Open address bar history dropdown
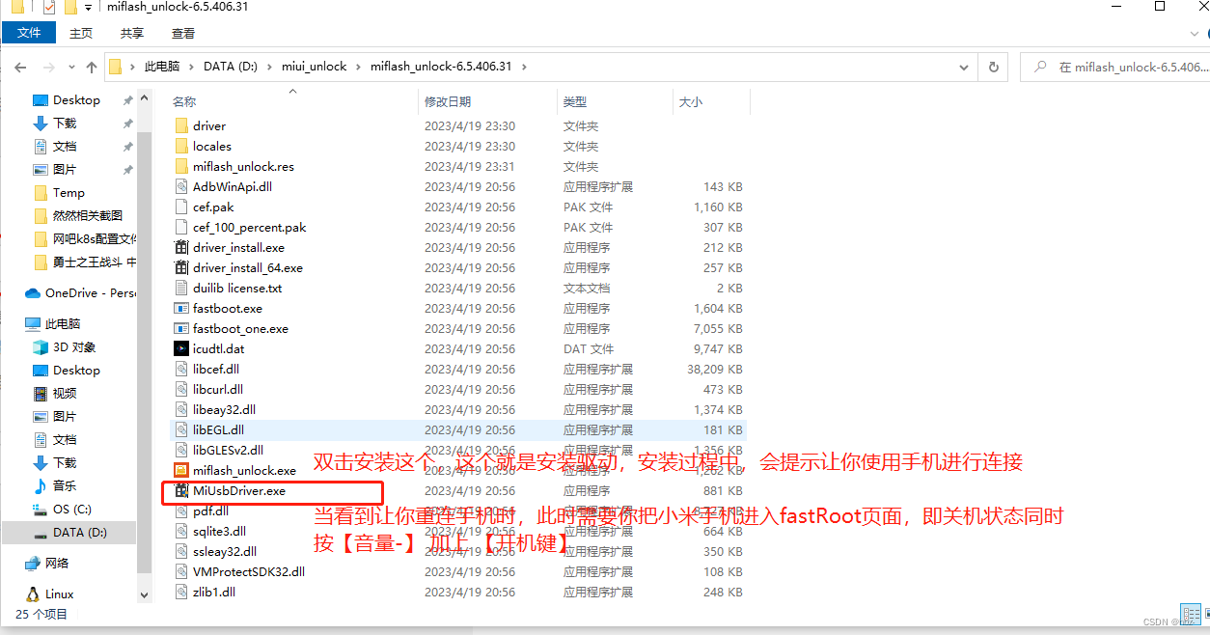 pyautogui.click(x=964, y=68)
